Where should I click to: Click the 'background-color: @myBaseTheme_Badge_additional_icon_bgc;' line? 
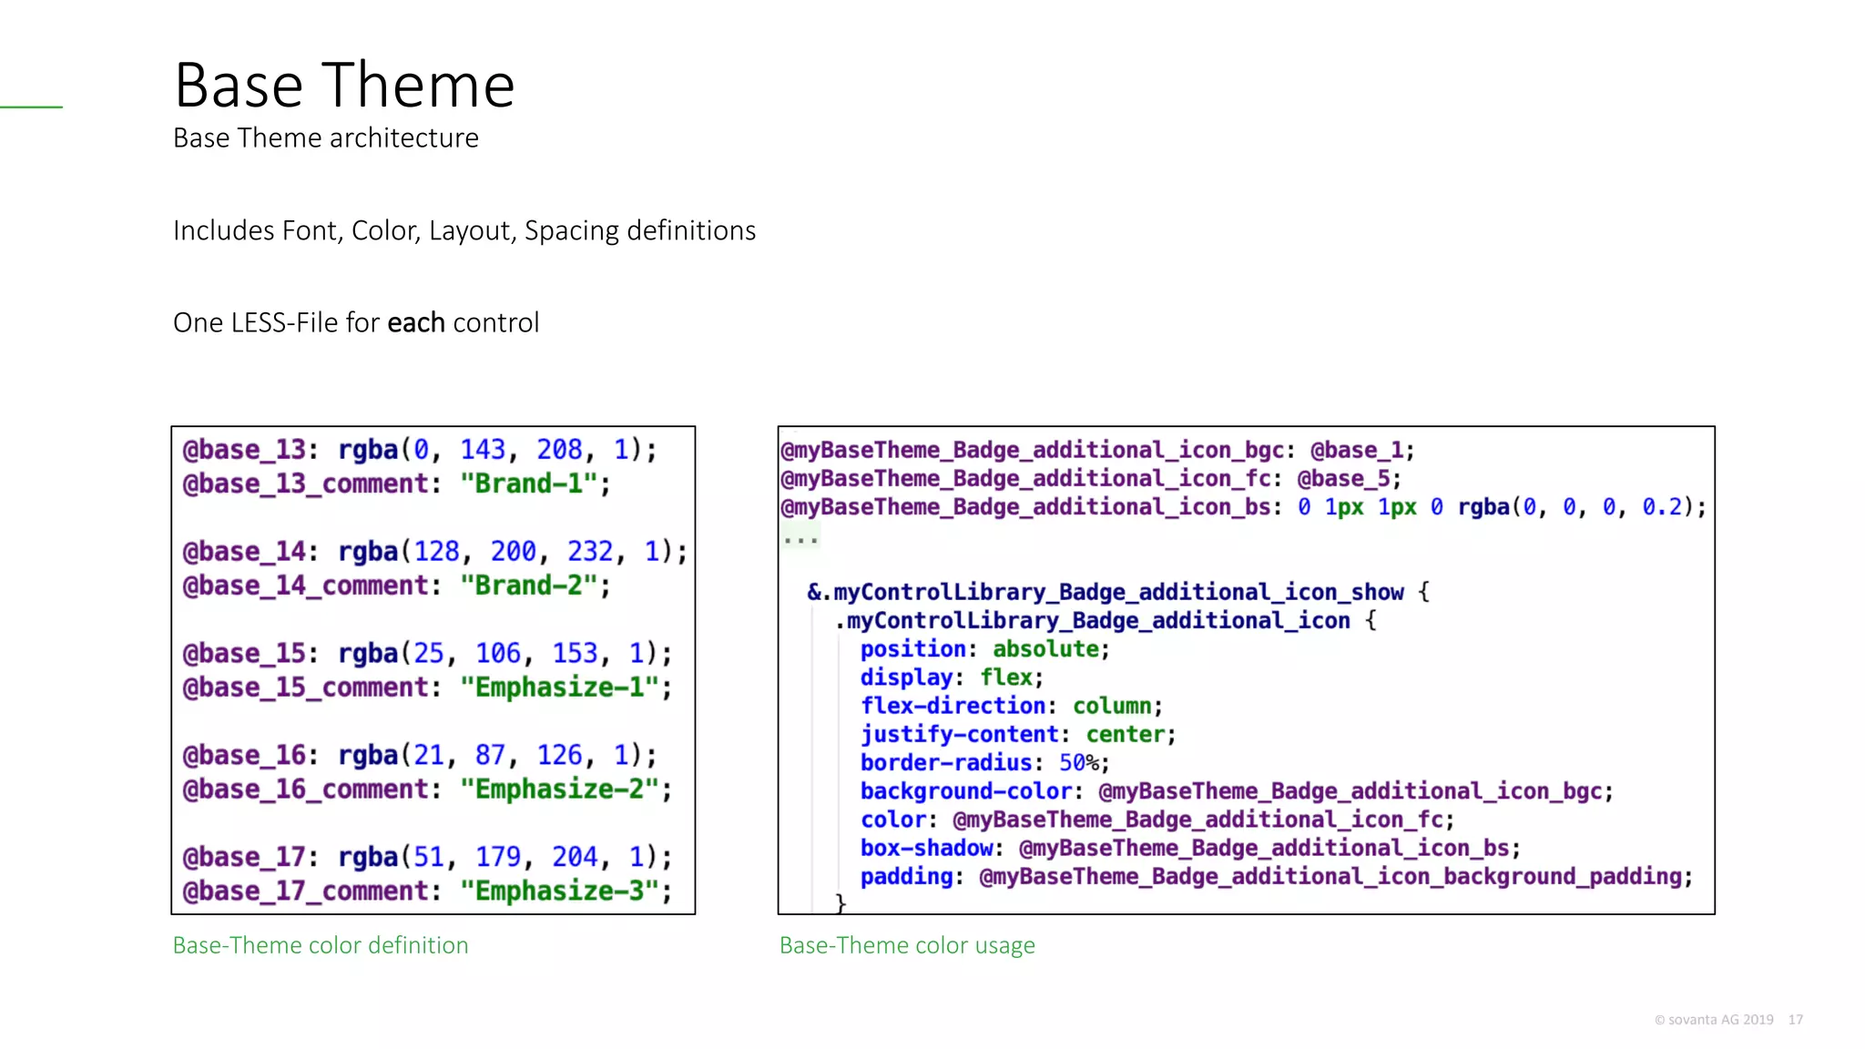[x=1237, y=791]
